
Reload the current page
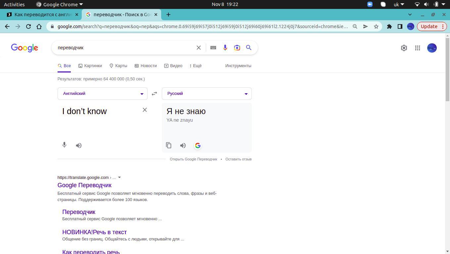tap(28, 26)
